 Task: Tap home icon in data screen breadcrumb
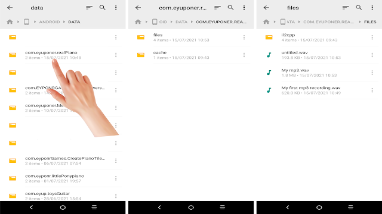[x=10, y=22]
